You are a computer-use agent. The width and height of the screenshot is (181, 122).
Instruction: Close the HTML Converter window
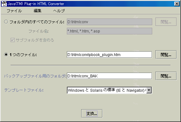177,4
